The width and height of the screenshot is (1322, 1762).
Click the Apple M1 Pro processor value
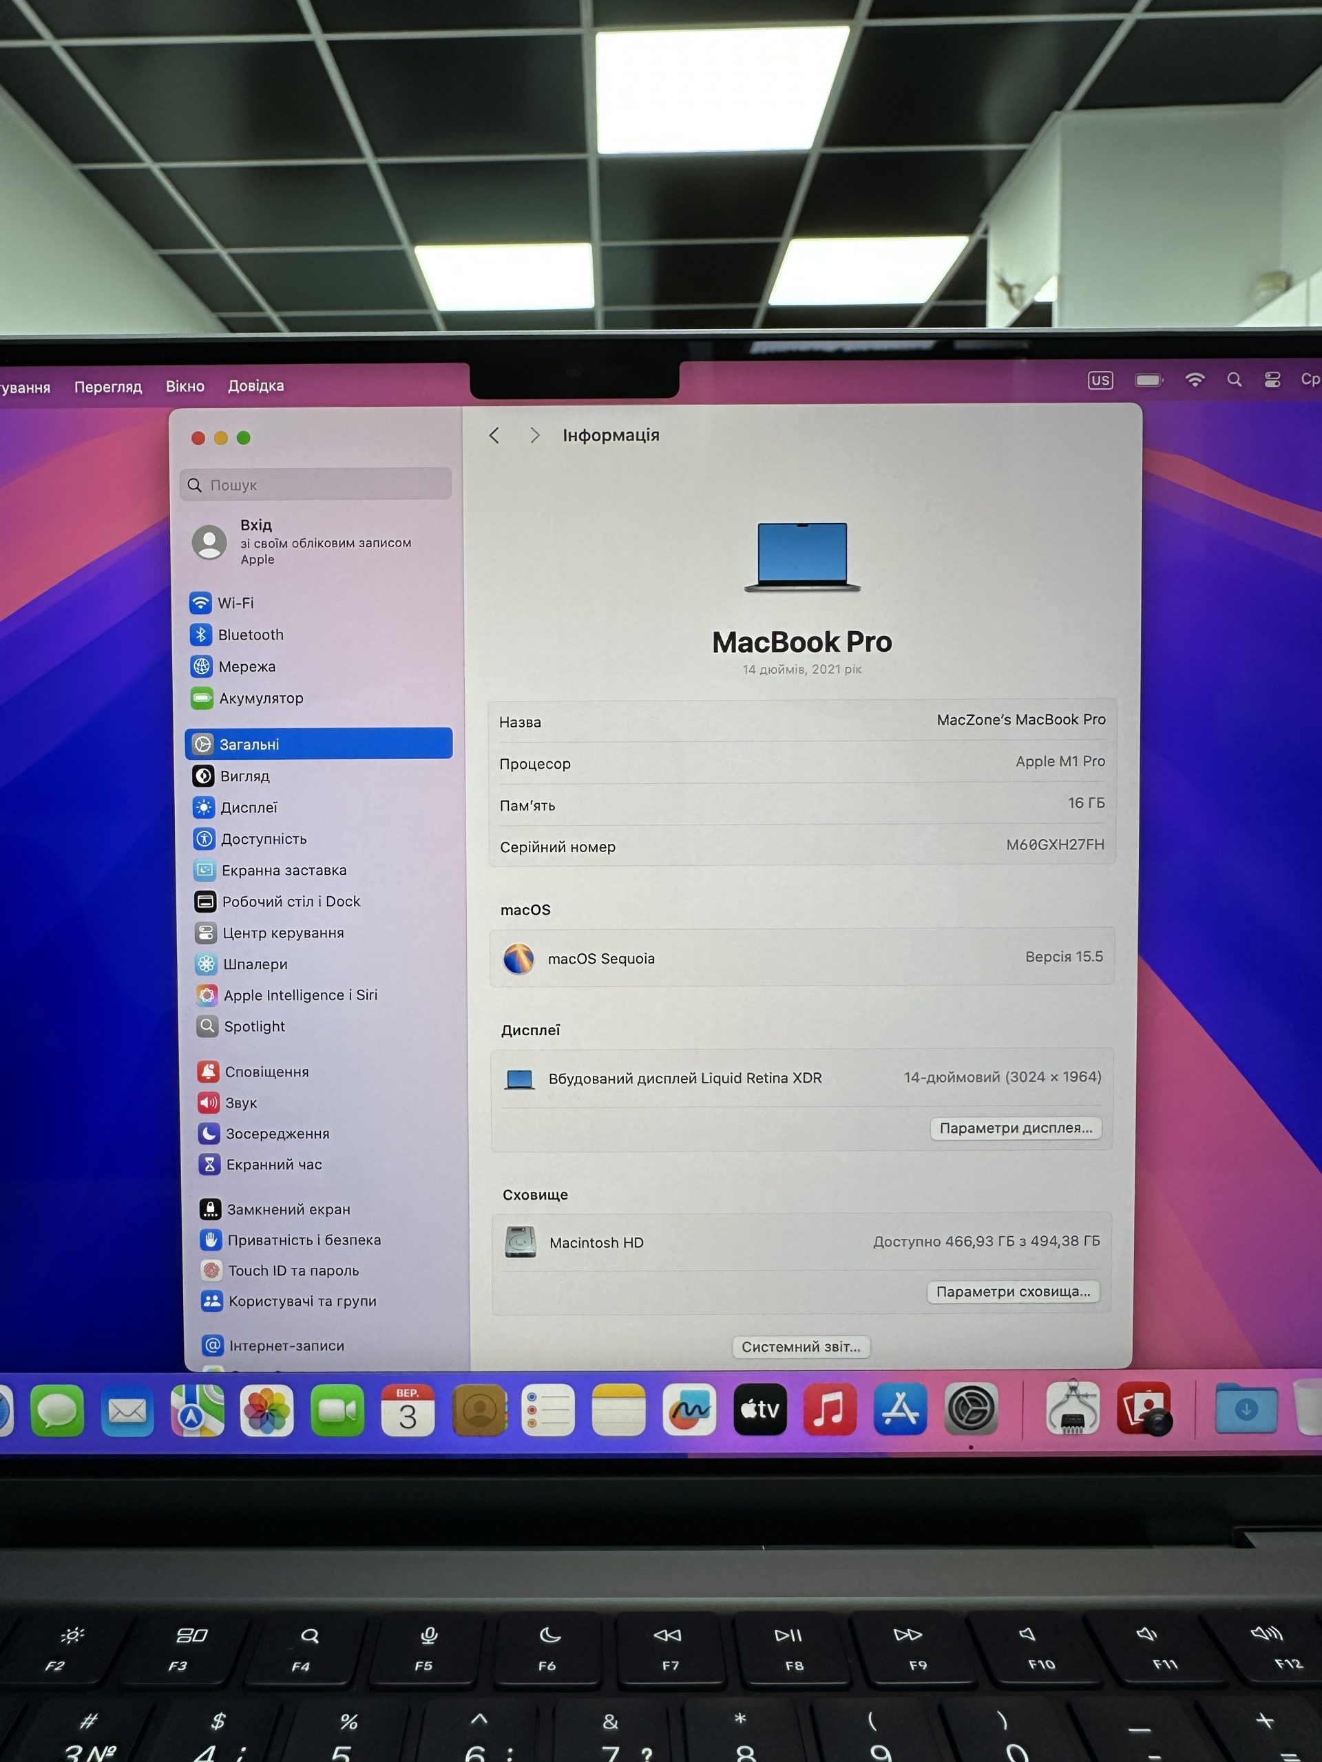click(1060, 761)
